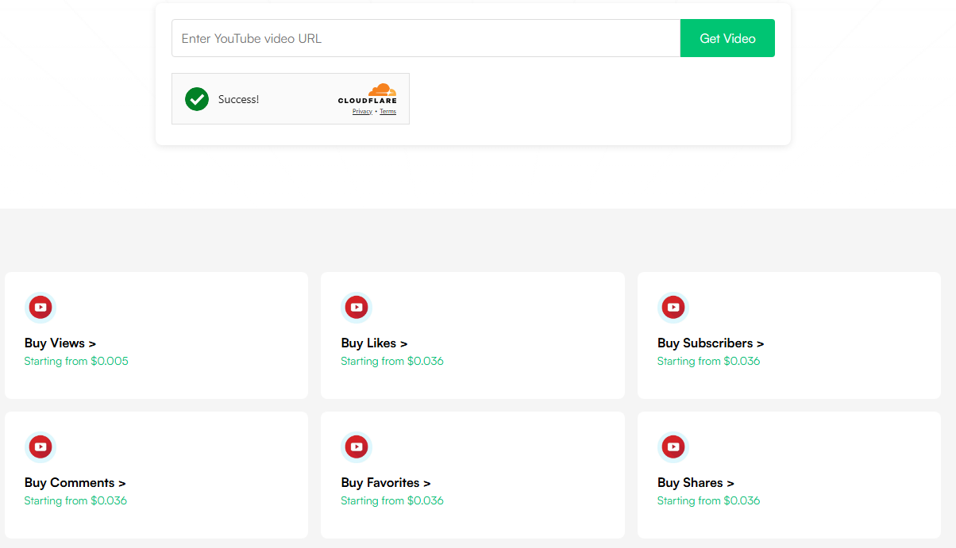Open the Buy Favorites link
This screenshot has height=548, width=956.
point(386,483)
